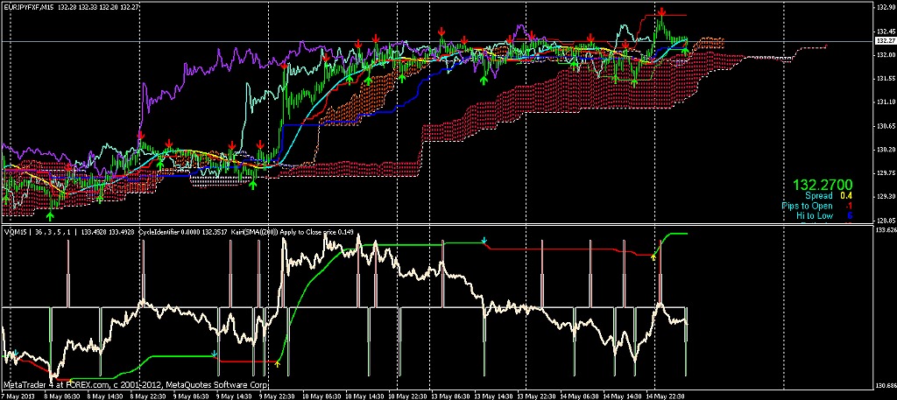
Task: Click the 10 May 14:30 time label
Action: click(x=364, y=396)
